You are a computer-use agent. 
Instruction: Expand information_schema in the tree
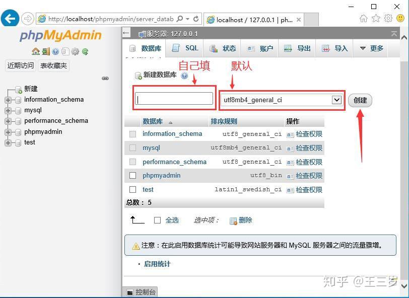8,100
